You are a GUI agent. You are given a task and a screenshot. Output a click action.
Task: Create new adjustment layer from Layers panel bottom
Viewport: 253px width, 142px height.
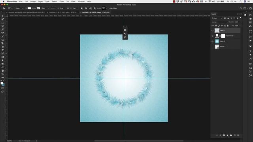pos(227,135)
